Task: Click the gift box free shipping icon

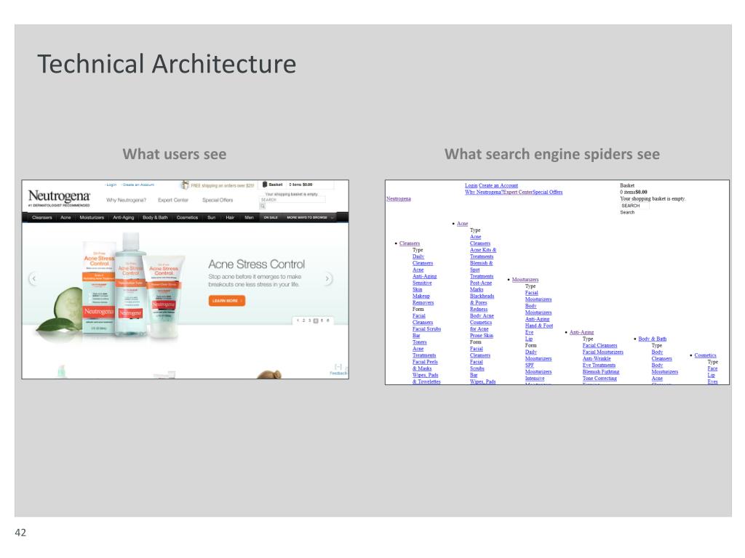Action: (185, 185)
